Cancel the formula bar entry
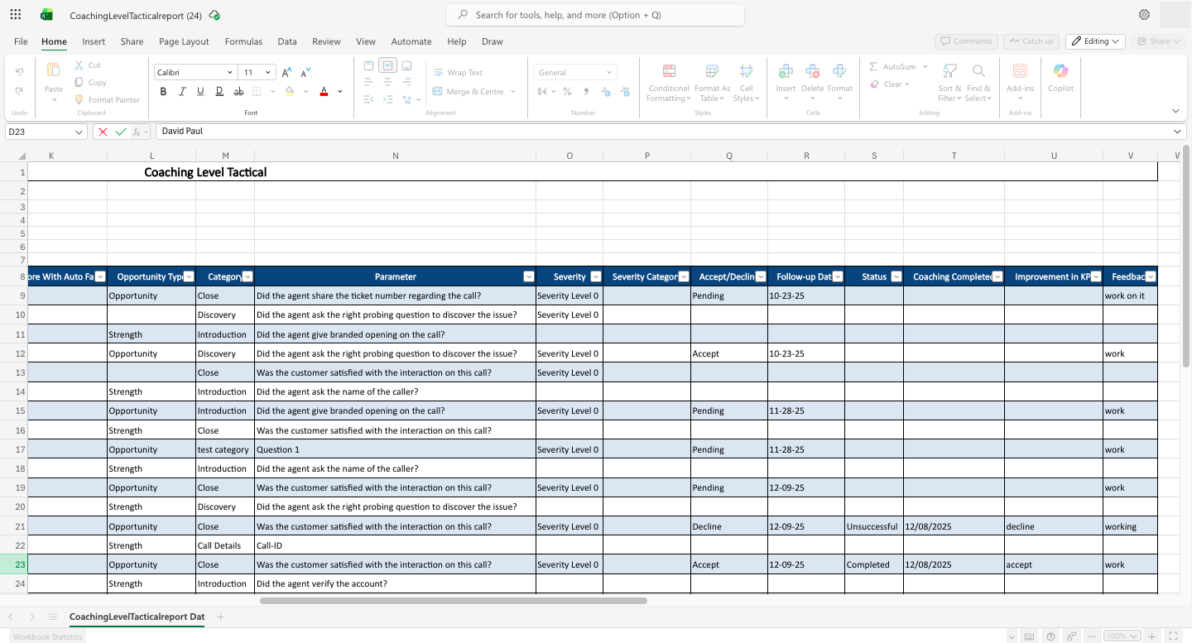 (x=103, y=132)
